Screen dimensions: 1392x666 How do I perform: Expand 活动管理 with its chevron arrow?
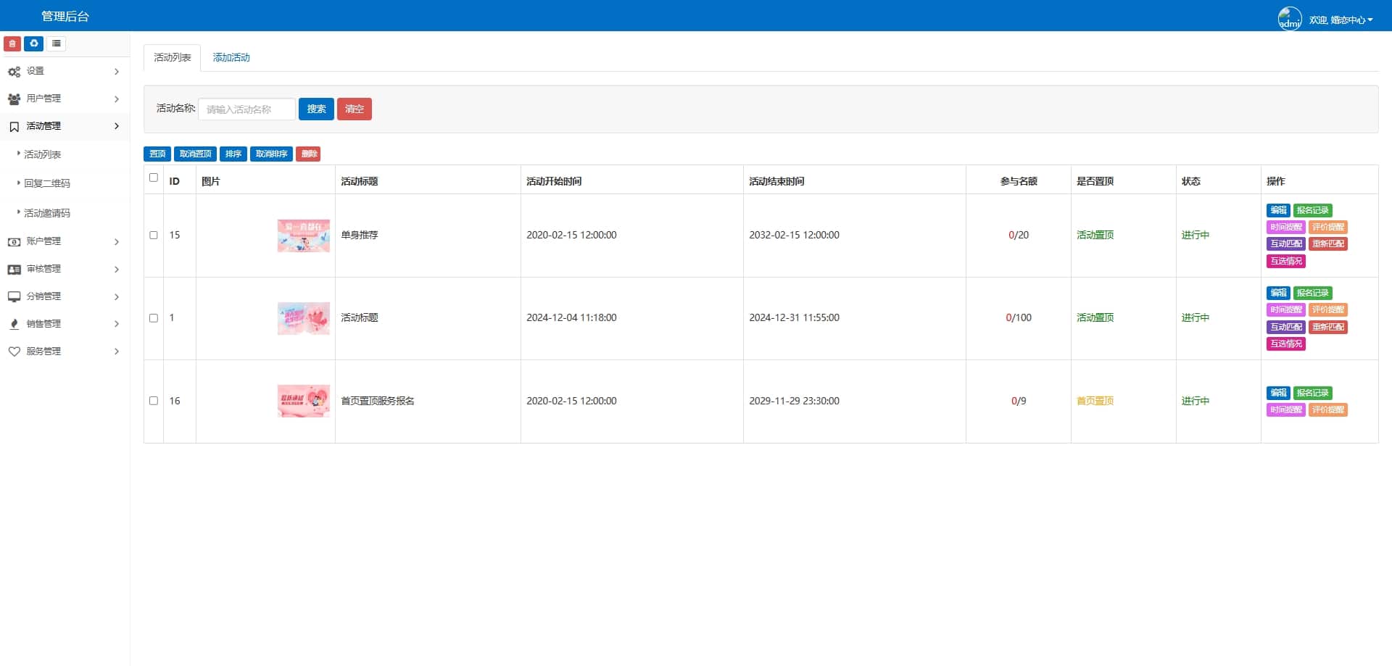(x=117, y=126)
